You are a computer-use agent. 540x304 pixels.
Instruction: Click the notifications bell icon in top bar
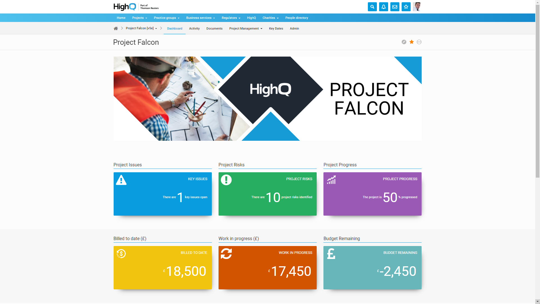[x=384, y=7]
